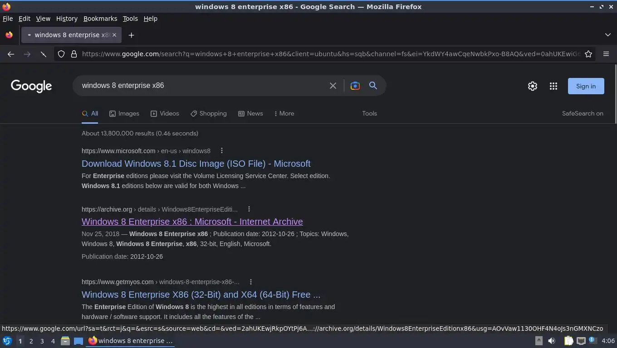Submit search with the magnifier icon
Viewport: 617px width, 348px height.
373,86
